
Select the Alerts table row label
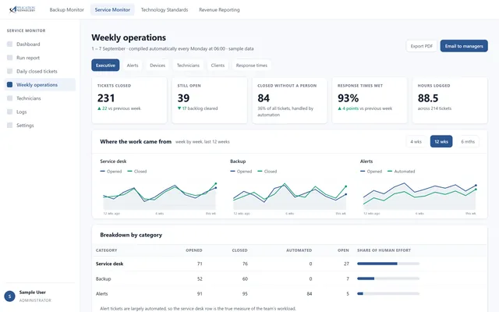tap(102, 294)
